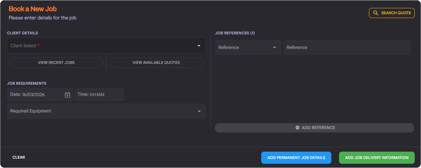Open the calendar date picker icon
This screenshot has width=421, height=168.
pos(68,95)
